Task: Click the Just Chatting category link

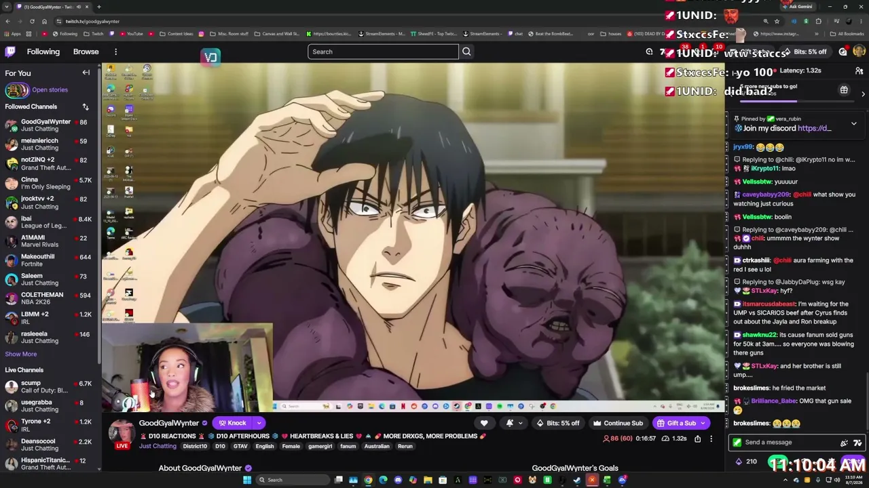Action: click(x=158, y=446)
